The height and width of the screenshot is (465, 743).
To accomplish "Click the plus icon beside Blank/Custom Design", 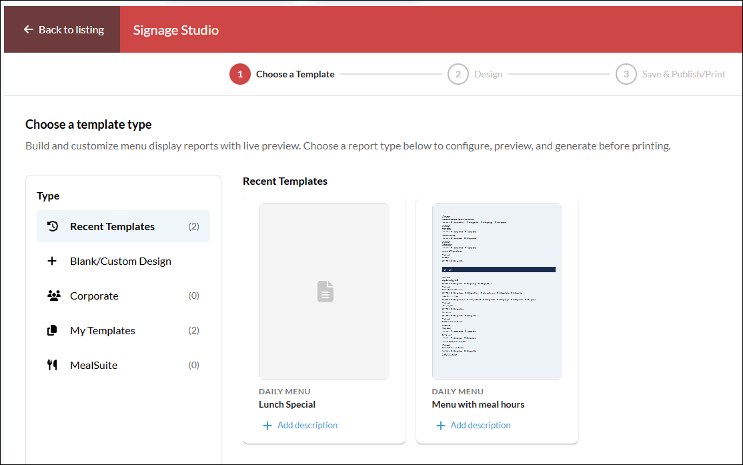I will click(x=52, y=261).
